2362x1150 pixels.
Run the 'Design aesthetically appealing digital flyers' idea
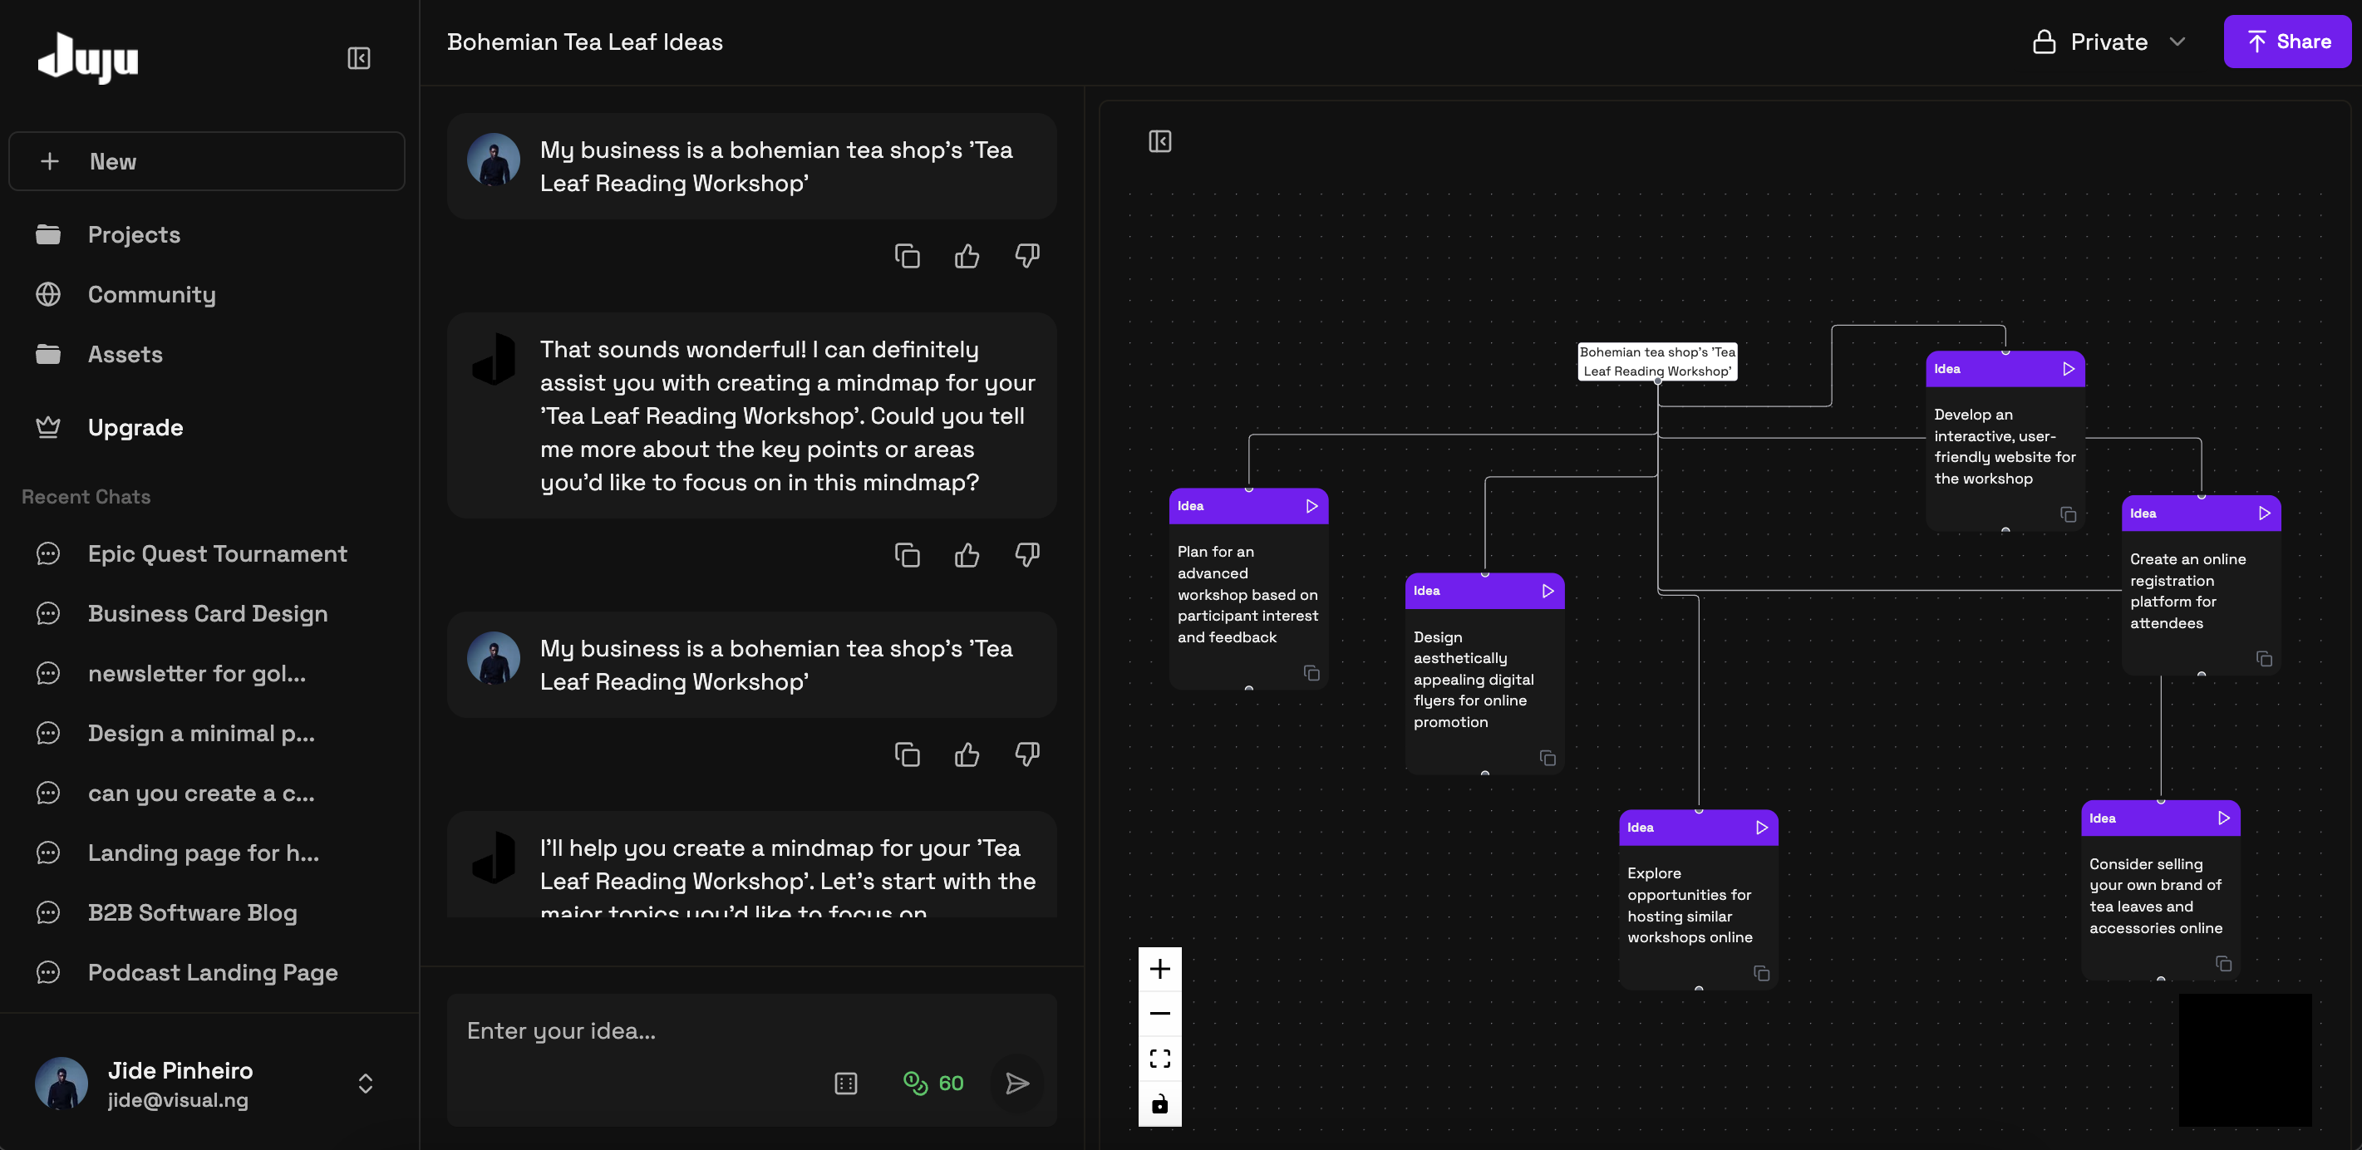point(1548,592)
